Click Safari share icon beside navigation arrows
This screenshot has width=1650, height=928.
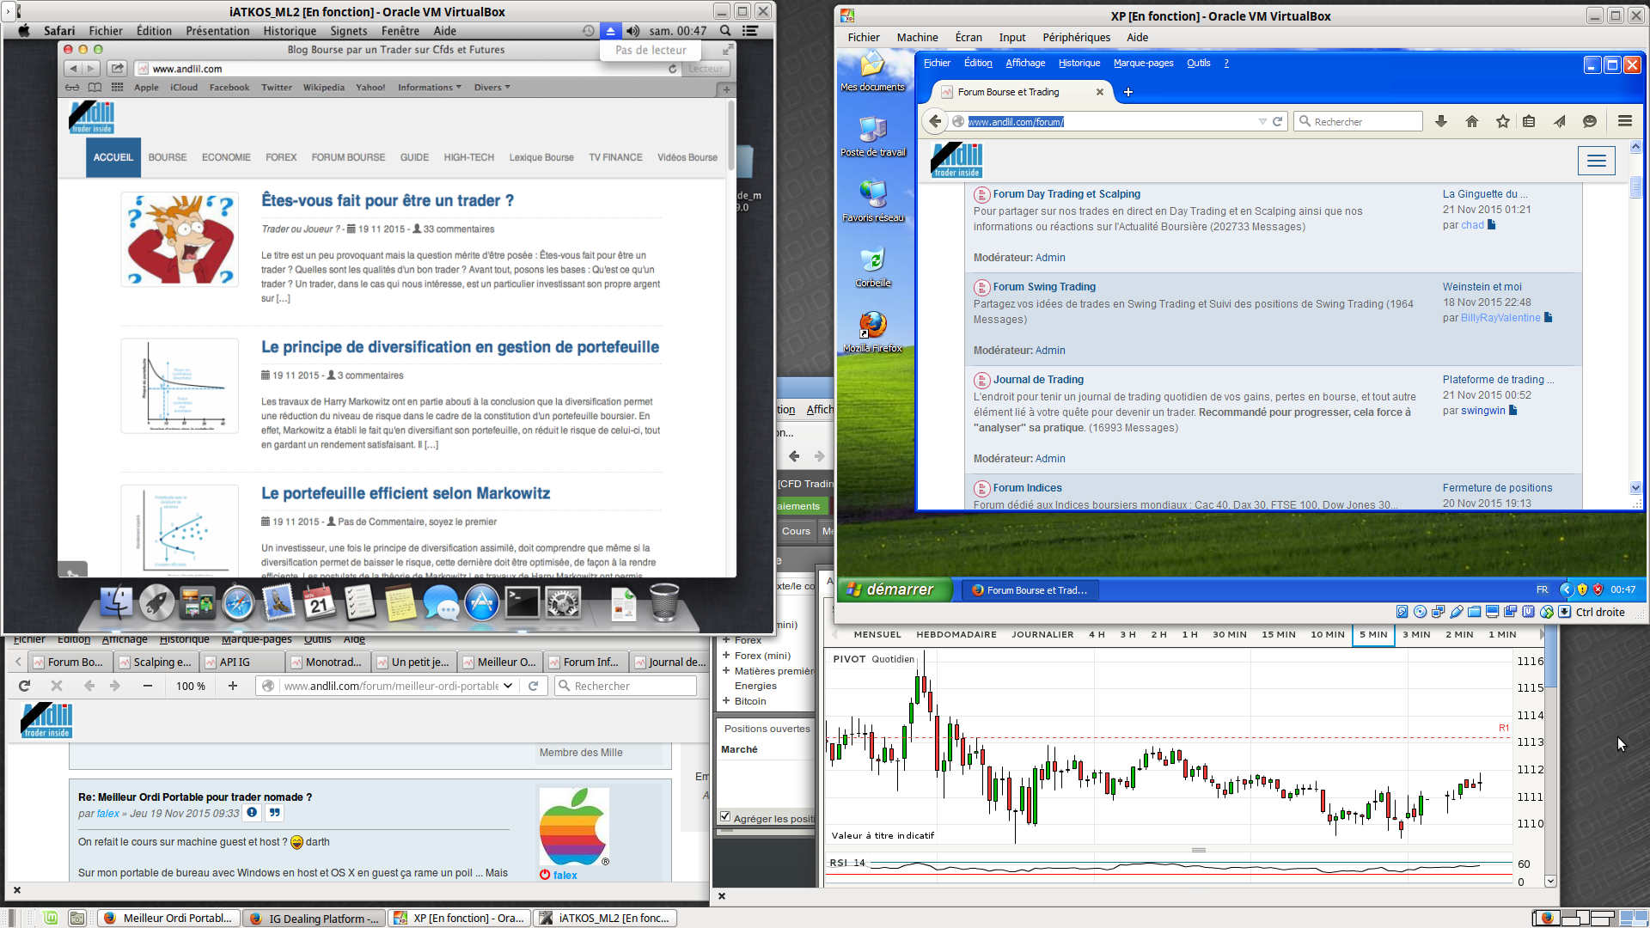click(118, 69)
